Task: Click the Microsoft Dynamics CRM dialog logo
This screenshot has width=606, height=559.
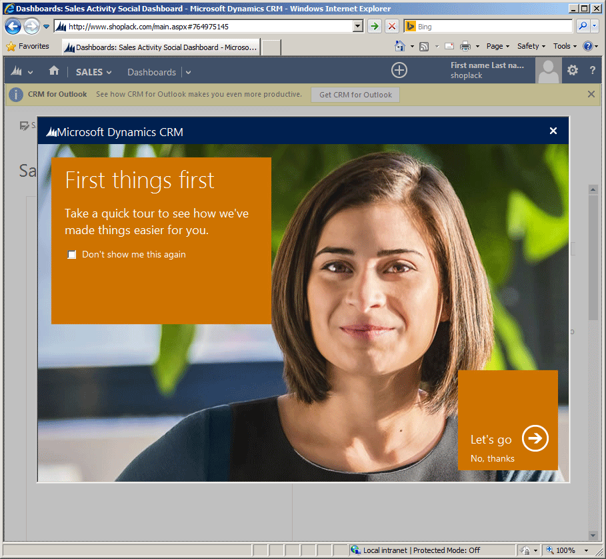Action: pyautogui.click(x=51, y=132)
